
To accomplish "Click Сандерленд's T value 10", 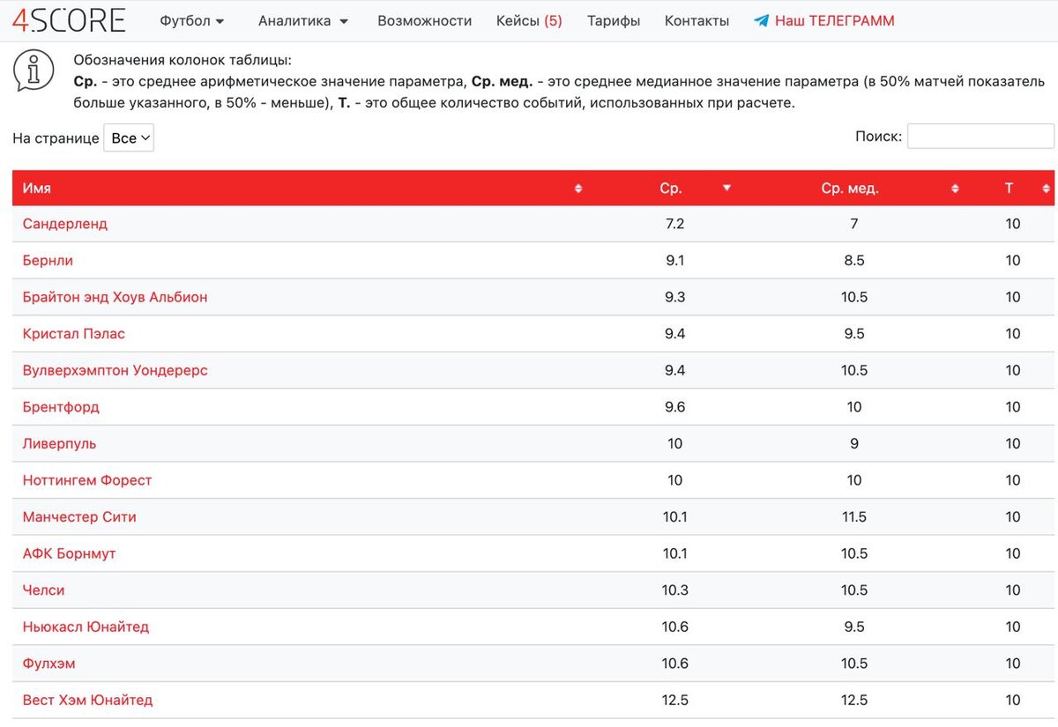I will click(1012, 224).
